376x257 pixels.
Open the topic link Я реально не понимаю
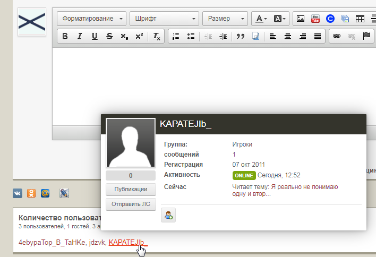pyautogui.click(x=285, y=190)
